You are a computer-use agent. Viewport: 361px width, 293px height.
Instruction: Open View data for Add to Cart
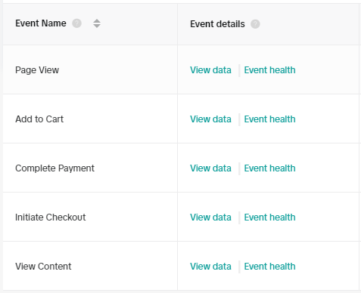[x=210, y=119]
